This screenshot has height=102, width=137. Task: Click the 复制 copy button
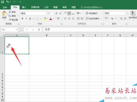12,16
